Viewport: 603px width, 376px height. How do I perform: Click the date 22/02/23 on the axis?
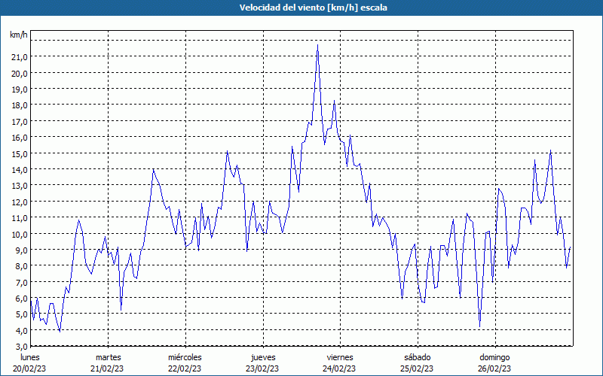point(185,368)
